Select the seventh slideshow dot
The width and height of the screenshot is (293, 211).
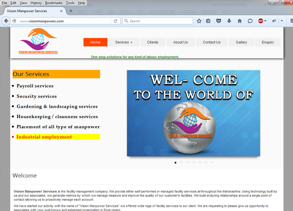click(212, 162)
